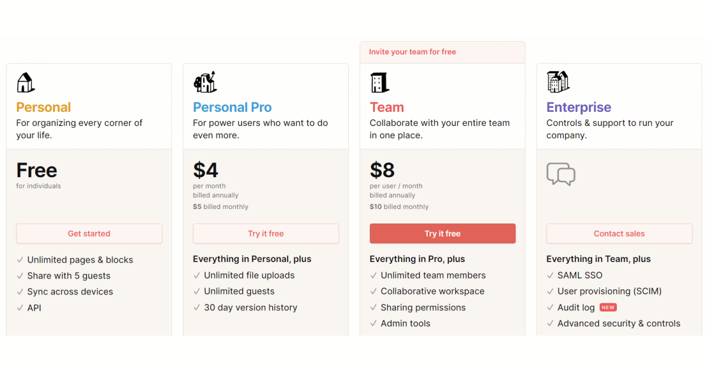707x371 pixels.
Task: Click the Team office building icon
Action: click(x=379, y=82)
